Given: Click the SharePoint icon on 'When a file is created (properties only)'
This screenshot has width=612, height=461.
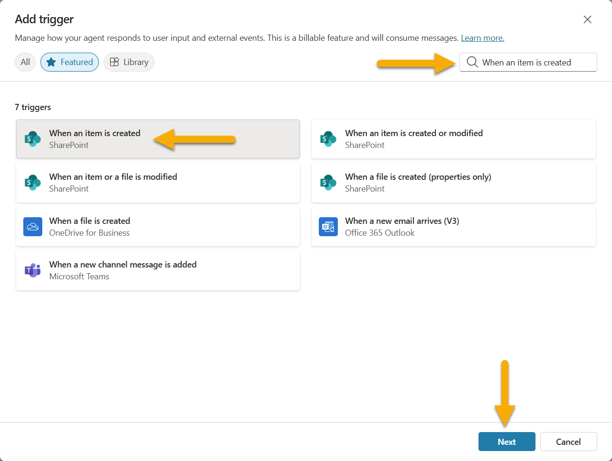Looking at the screenshot, I should [328, 183].
